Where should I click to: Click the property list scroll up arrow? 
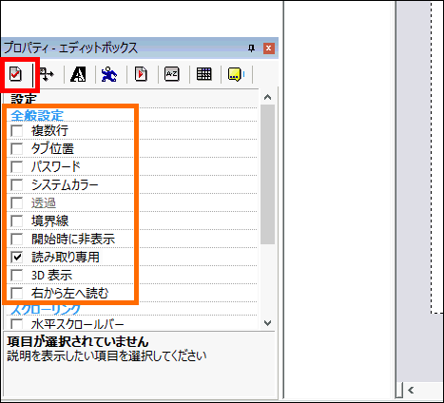268,97
